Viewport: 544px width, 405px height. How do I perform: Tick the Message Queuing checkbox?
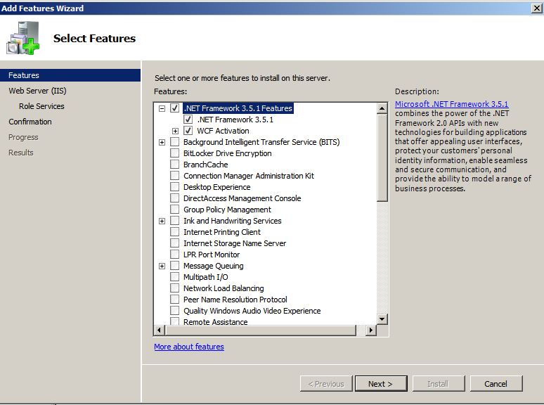pyautogui.click(x=174, y=266)
